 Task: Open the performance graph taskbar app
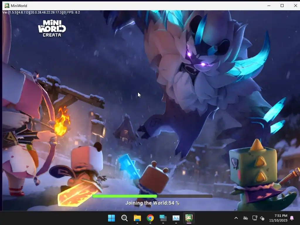click(x=176, y=218)
